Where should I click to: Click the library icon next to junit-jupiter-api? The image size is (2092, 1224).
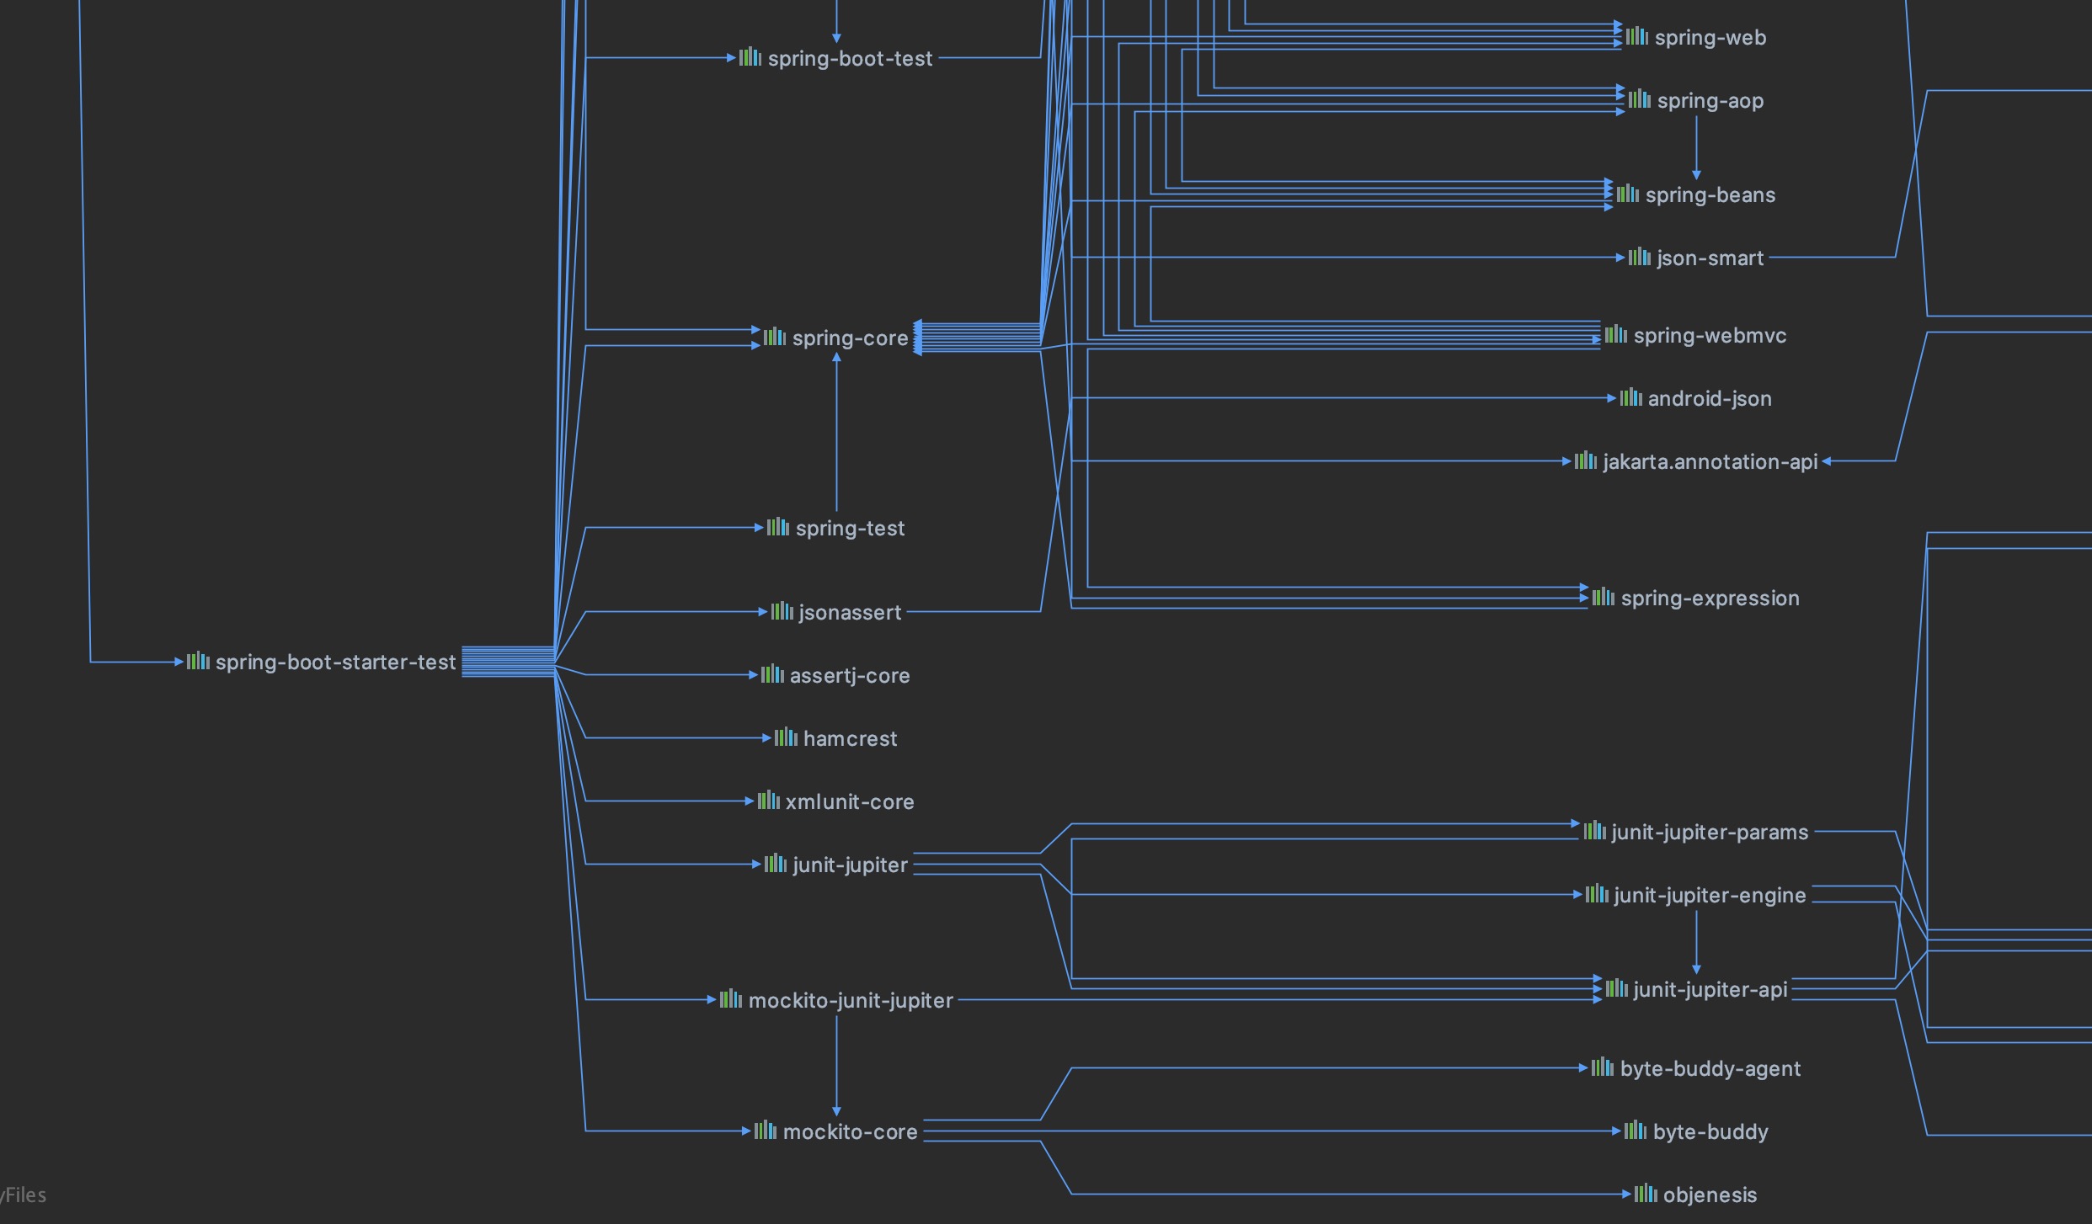[1616, 988]
